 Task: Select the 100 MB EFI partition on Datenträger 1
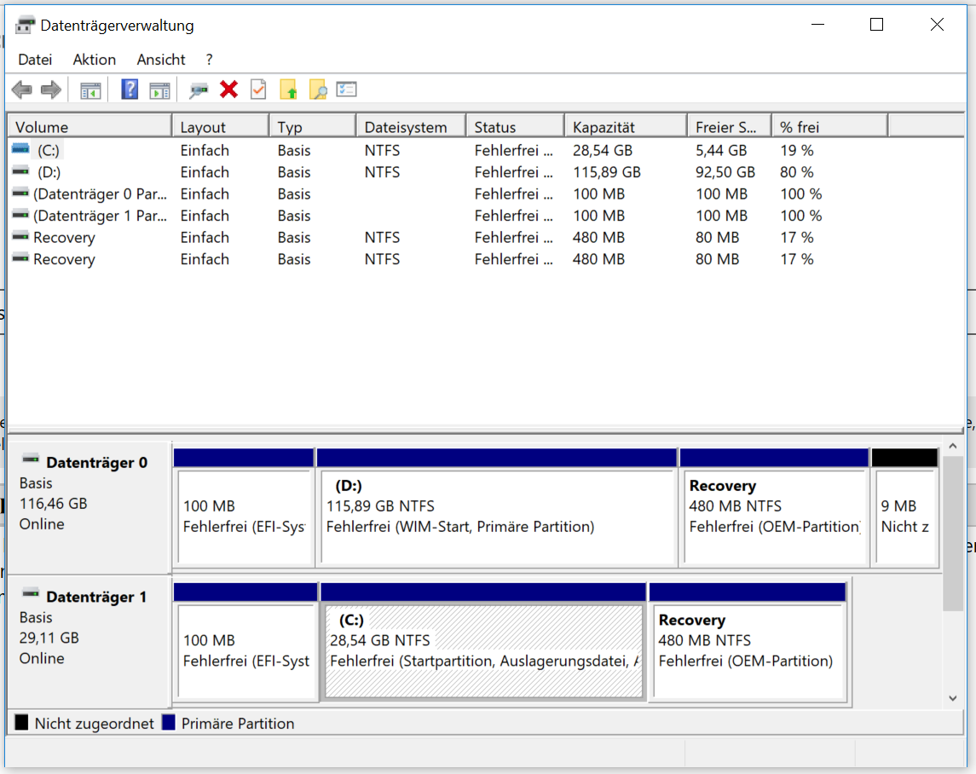(245, 641)
